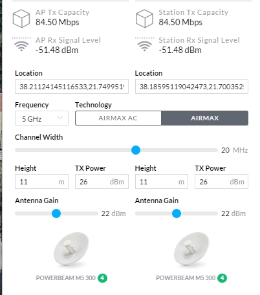Viewport: 260px width, 295px height.
Task: Focus the Station Location coordinates field
Action: click(x=191, y=87)
